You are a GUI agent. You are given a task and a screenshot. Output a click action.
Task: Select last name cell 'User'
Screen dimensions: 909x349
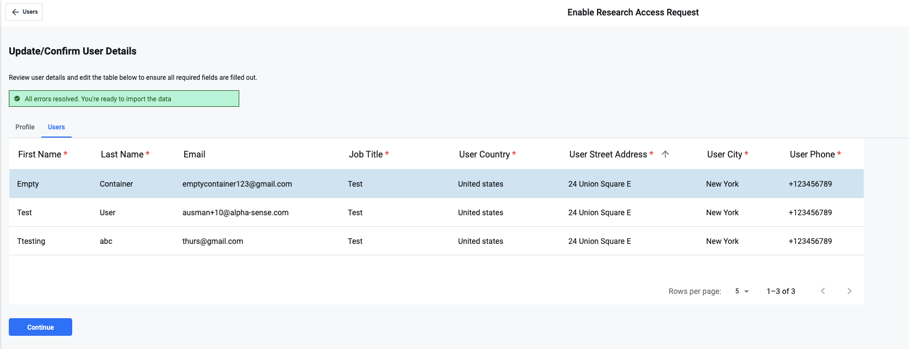(x=107, y=212)
